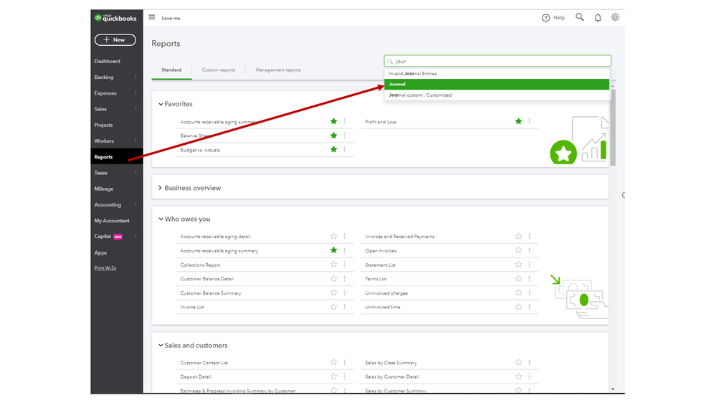Toggle the hamburger navigation menu
The height and width of the screenshot is (403, 716).
(152, 17)
